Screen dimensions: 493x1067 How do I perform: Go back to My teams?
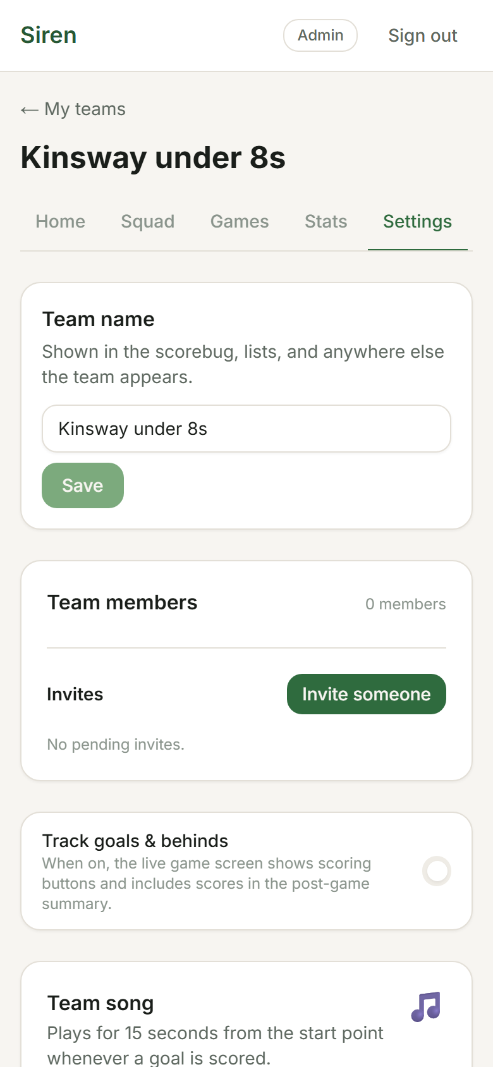[73, 109]
